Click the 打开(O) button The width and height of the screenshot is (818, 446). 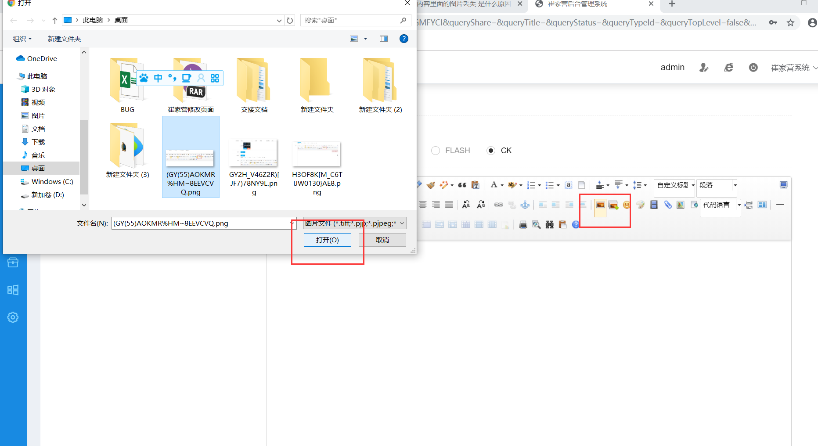click(x=328, y=240)
